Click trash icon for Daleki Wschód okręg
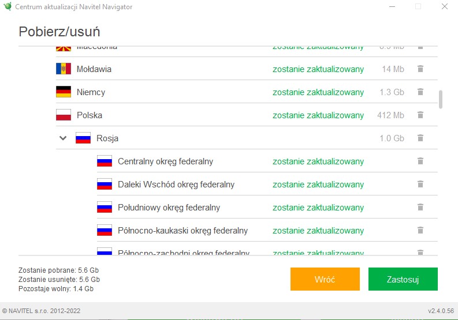 click(x=420, y=185)
